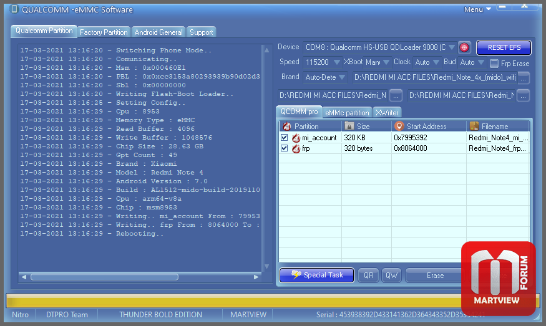The width and height of the screenshot is (546, 326).
Task: Click the Size column header icon
Action: 349,127
